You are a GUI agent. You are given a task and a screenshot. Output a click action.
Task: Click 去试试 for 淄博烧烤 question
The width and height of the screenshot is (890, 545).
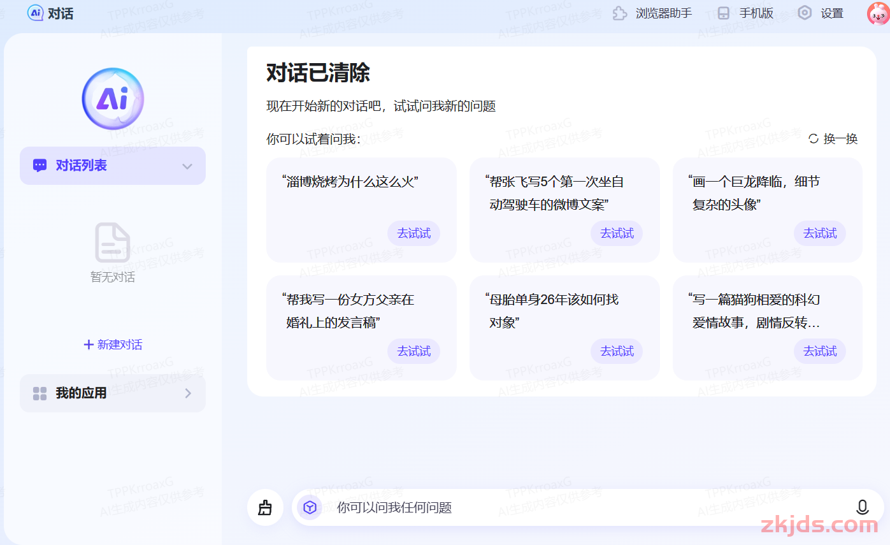click(x=414, y=233)
